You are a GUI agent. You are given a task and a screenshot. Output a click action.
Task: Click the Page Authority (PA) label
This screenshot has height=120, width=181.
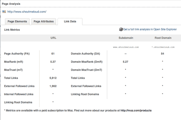pyautogui.click(x=17, y=54)
